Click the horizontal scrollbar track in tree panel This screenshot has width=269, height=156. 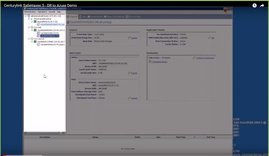click(x=43, y=132)
